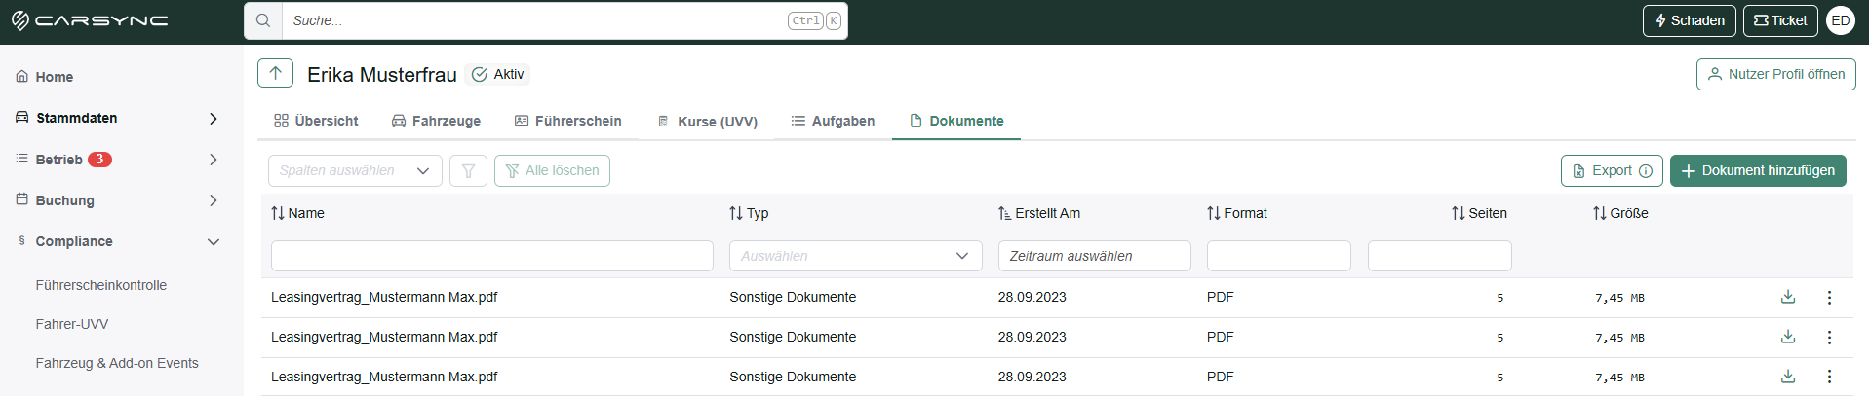1869x396 pixels.
Task: Click the search magnifier icon
Action: [x=263, y=20]
